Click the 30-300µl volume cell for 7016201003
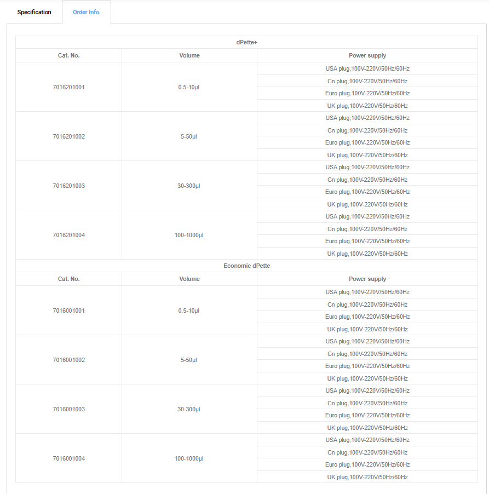Viewport: 489px width, 494px height. pos(189,186)
